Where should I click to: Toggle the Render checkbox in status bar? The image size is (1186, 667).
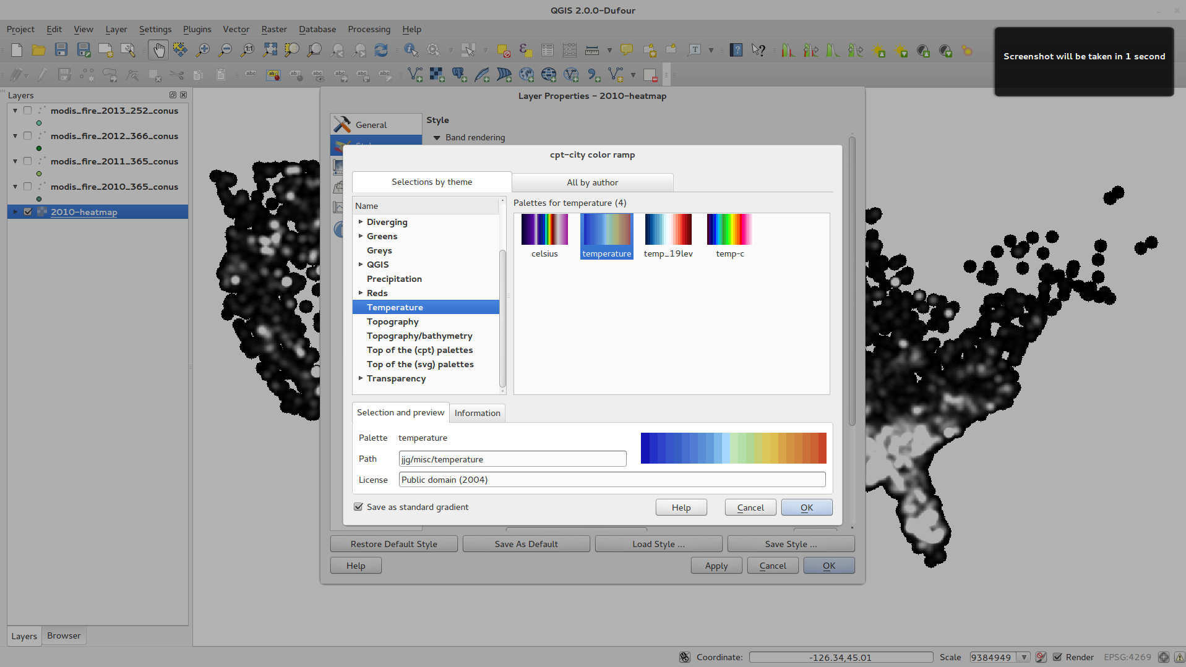[1057, 657]
